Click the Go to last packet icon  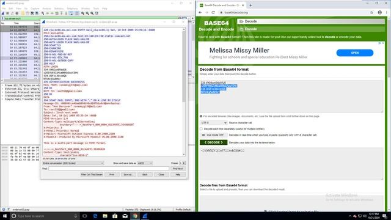coord(66,13)
